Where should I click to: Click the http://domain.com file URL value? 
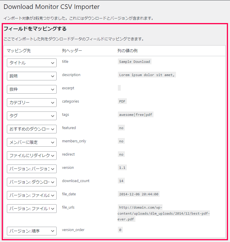tap(164, 213)
